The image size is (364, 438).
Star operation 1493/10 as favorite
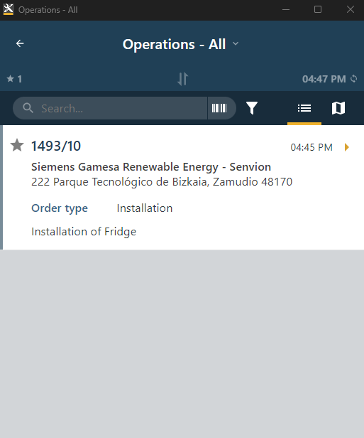(x=17, y=145)
